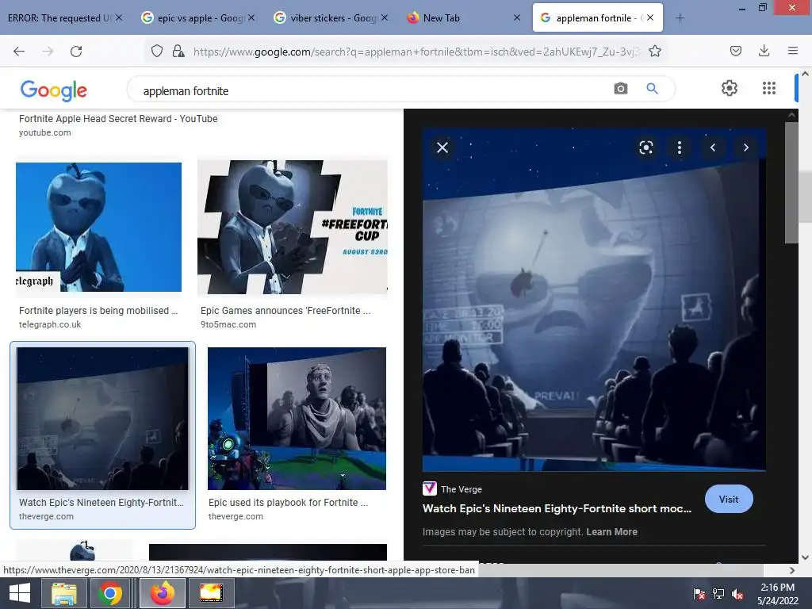Close the viber stickers tab

[385, 17]
